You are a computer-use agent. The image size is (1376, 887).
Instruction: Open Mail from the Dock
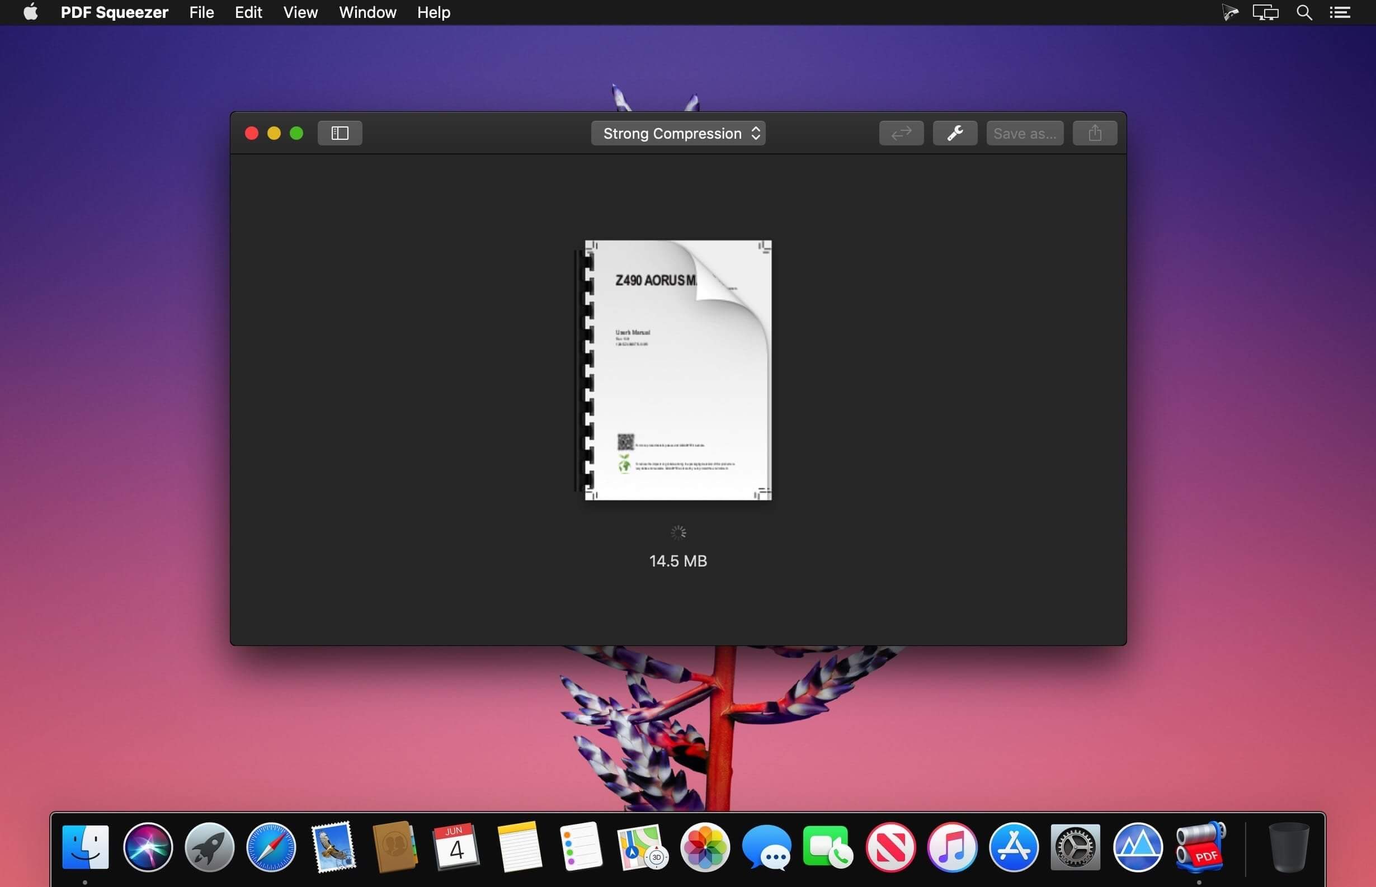333,847
